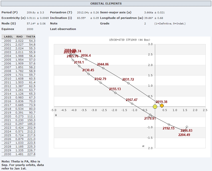Click the THETA column header
The height and width of the screenshot is (171, 212).
tap(31, 37)
